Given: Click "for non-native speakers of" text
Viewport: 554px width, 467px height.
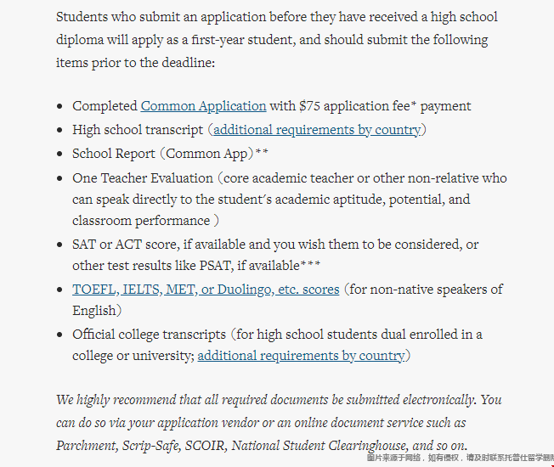Looking at the screenshot, I should (x=426, y=290).
